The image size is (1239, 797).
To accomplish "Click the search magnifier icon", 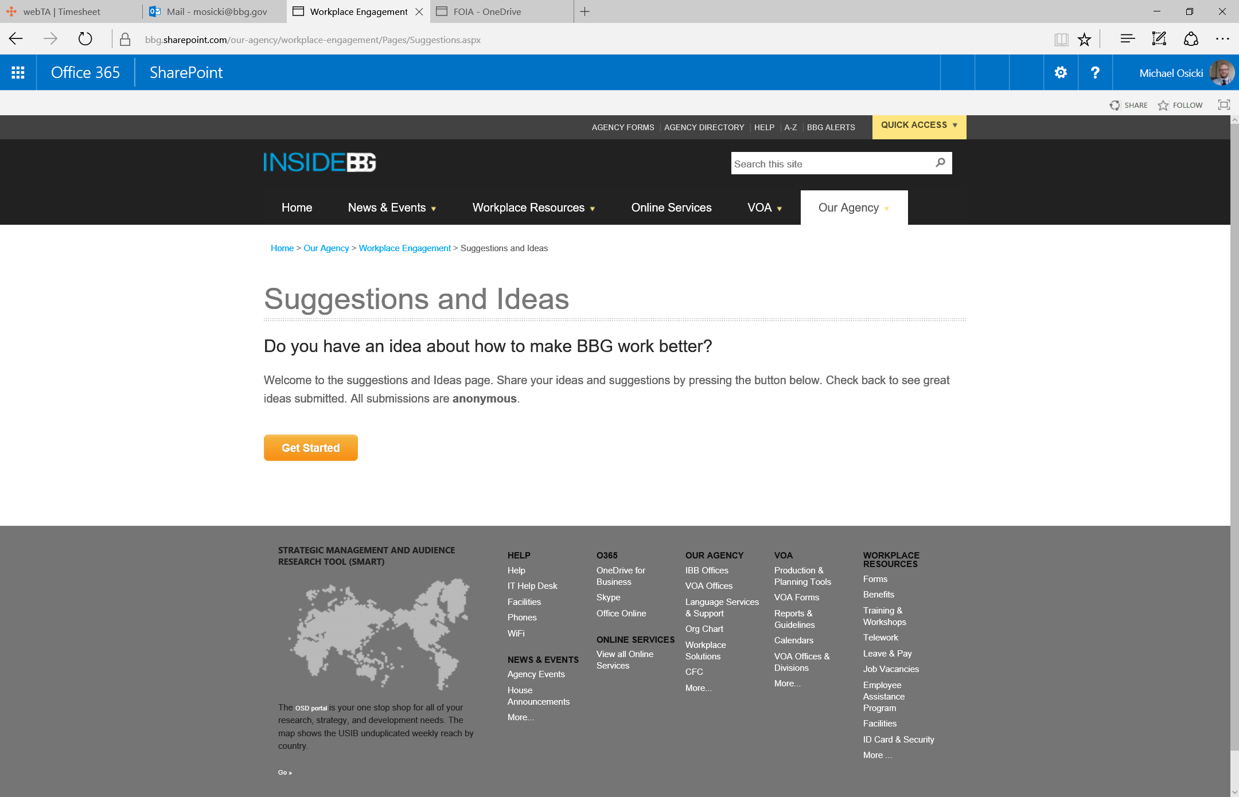I will [940, 163].
